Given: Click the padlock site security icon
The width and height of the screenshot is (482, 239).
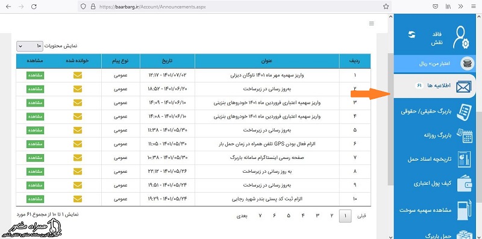Looking at the screenshot, I should pyautogui.click(x=93, y=7).
